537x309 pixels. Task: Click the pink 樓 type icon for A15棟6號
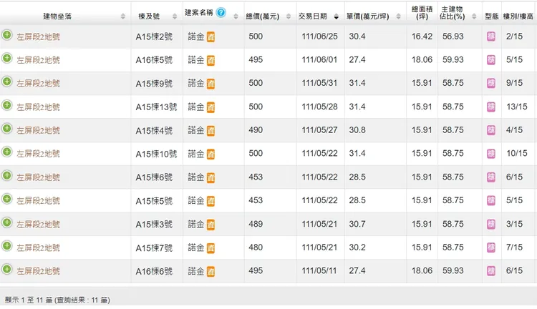(x=491, y=177)
